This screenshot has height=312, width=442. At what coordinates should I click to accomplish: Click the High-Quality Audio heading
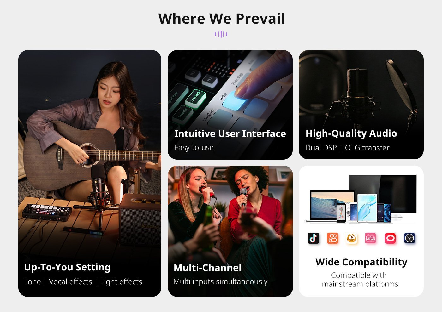pos(351,133)
